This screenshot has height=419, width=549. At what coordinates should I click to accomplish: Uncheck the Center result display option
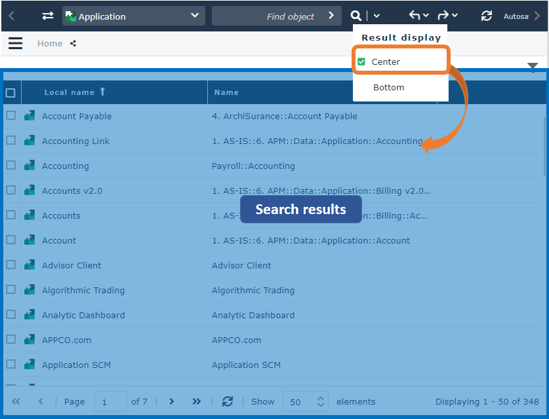[361, 62]
